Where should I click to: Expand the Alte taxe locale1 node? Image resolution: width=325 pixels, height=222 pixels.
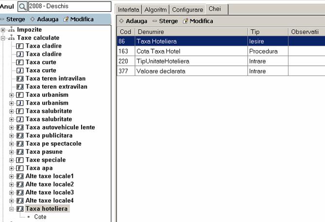(12, 176)
